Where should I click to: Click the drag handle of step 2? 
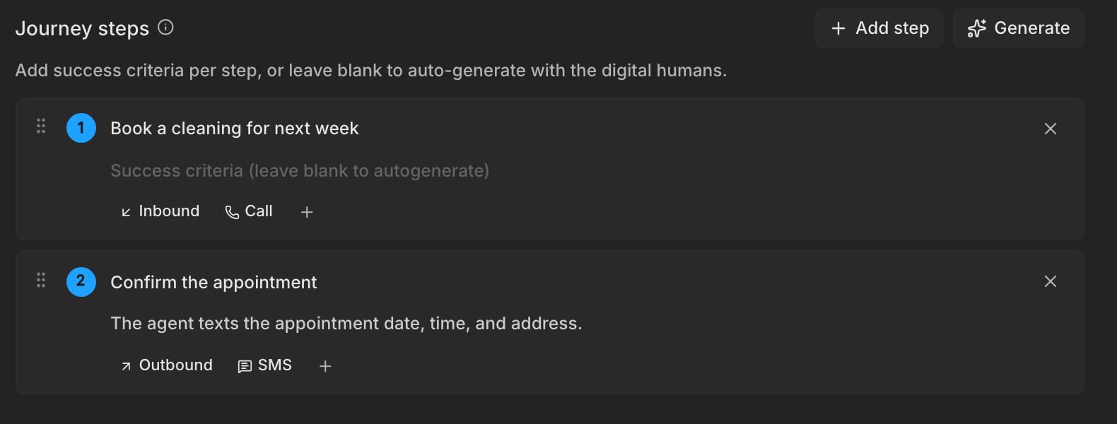pyautogui.click(x=41, y=281)
